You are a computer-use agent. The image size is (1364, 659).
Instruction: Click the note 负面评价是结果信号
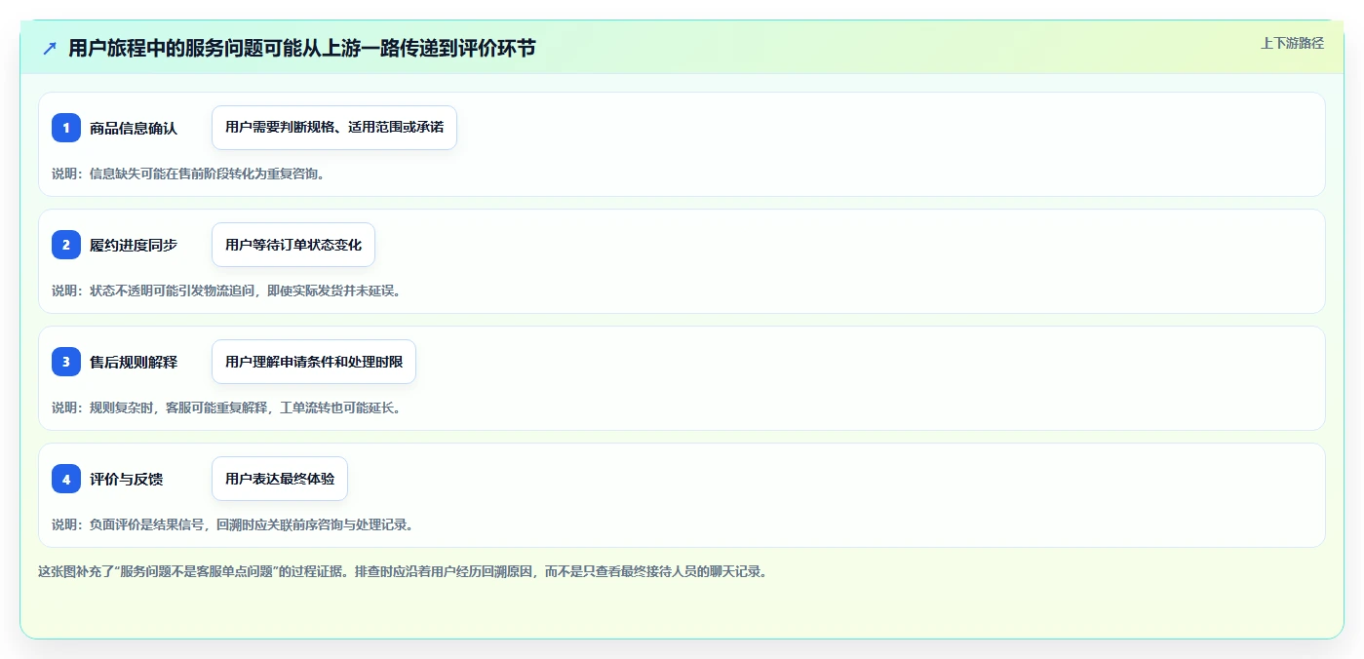click(233, 524)
